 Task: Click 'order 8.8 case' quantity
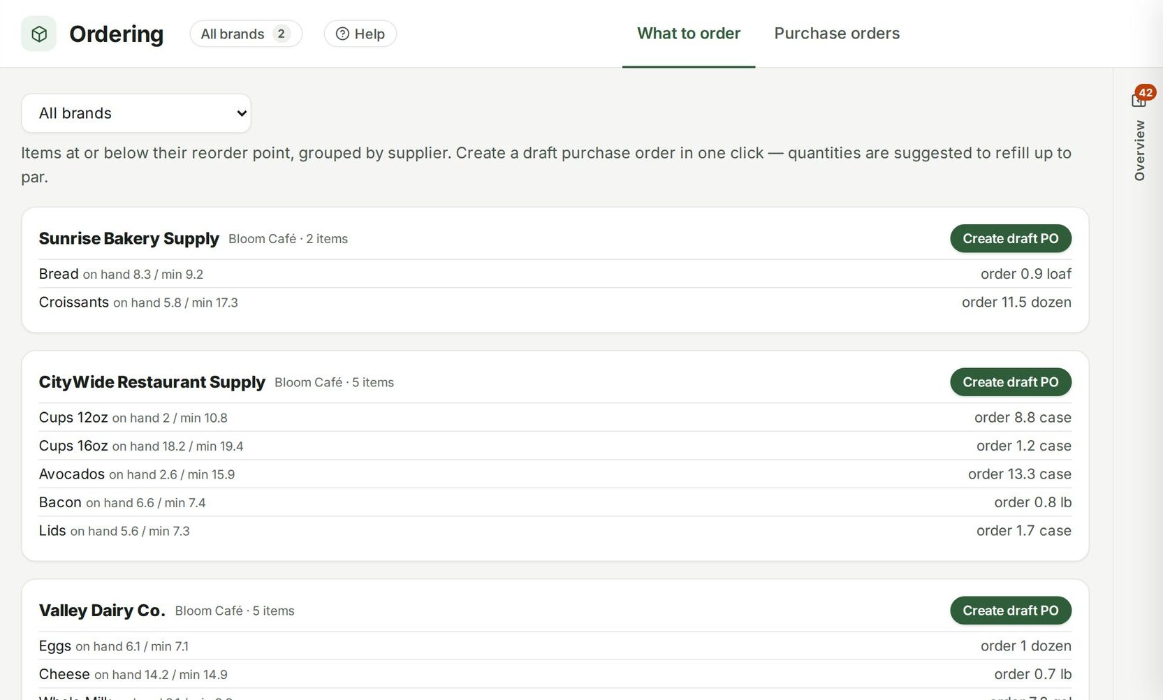click(x=1023, y=418)
